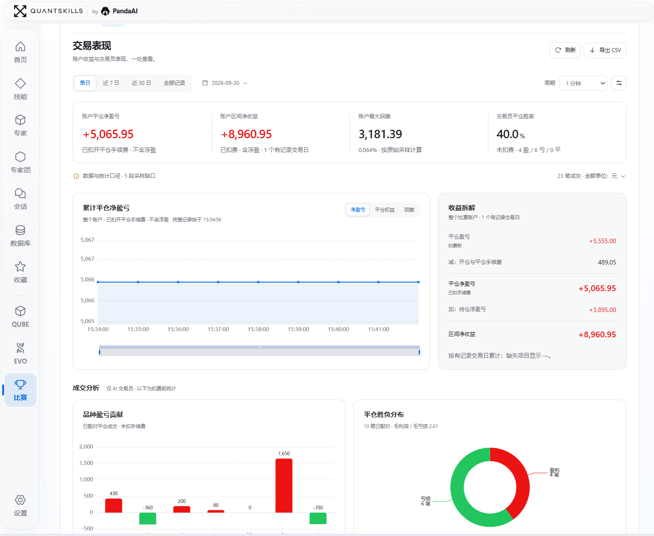
Task: Click the info icon beside 数据与统计口径
Action: [76, 176]
